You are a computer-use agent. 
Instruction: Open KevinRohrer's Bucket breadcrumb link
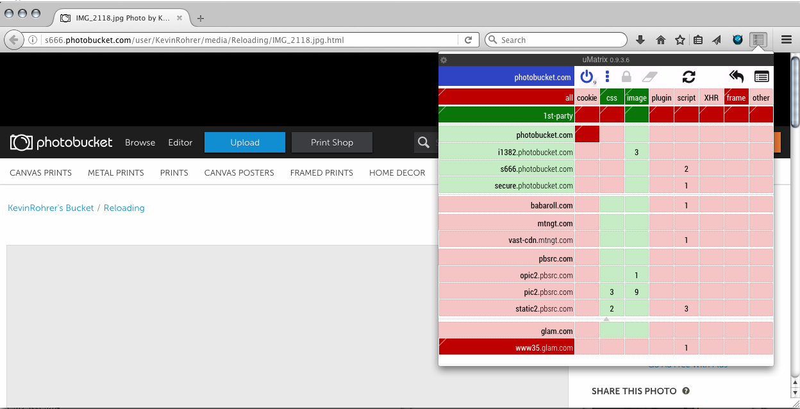click(x=51, y=208)
